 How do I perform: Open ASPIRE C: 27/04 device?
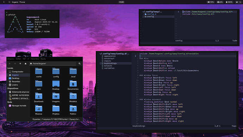[x=18, y=99]
